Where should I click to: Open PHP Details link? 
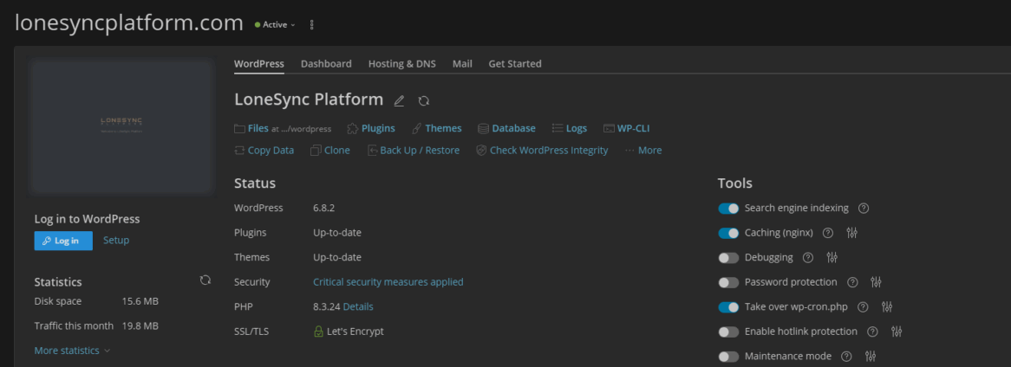tap(358, 306)
